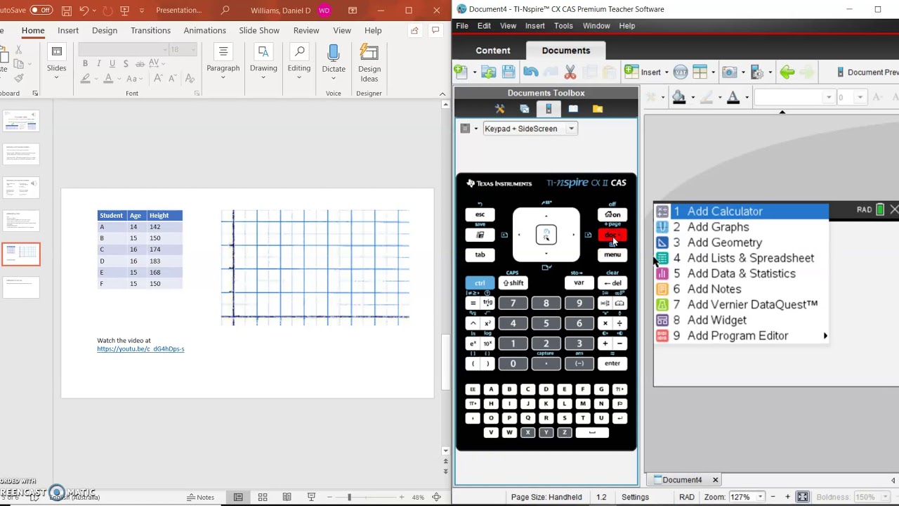Click the PowerPoint Slide Sorter view icon
Image resolution: width=899 pixels, height=506 pixels.
tap(263, 497)
